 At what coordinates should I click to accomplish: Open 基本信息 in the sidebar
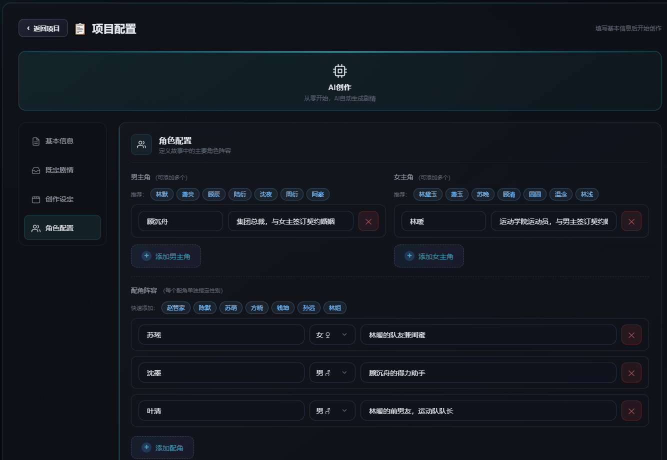click(x=62, y=141)
